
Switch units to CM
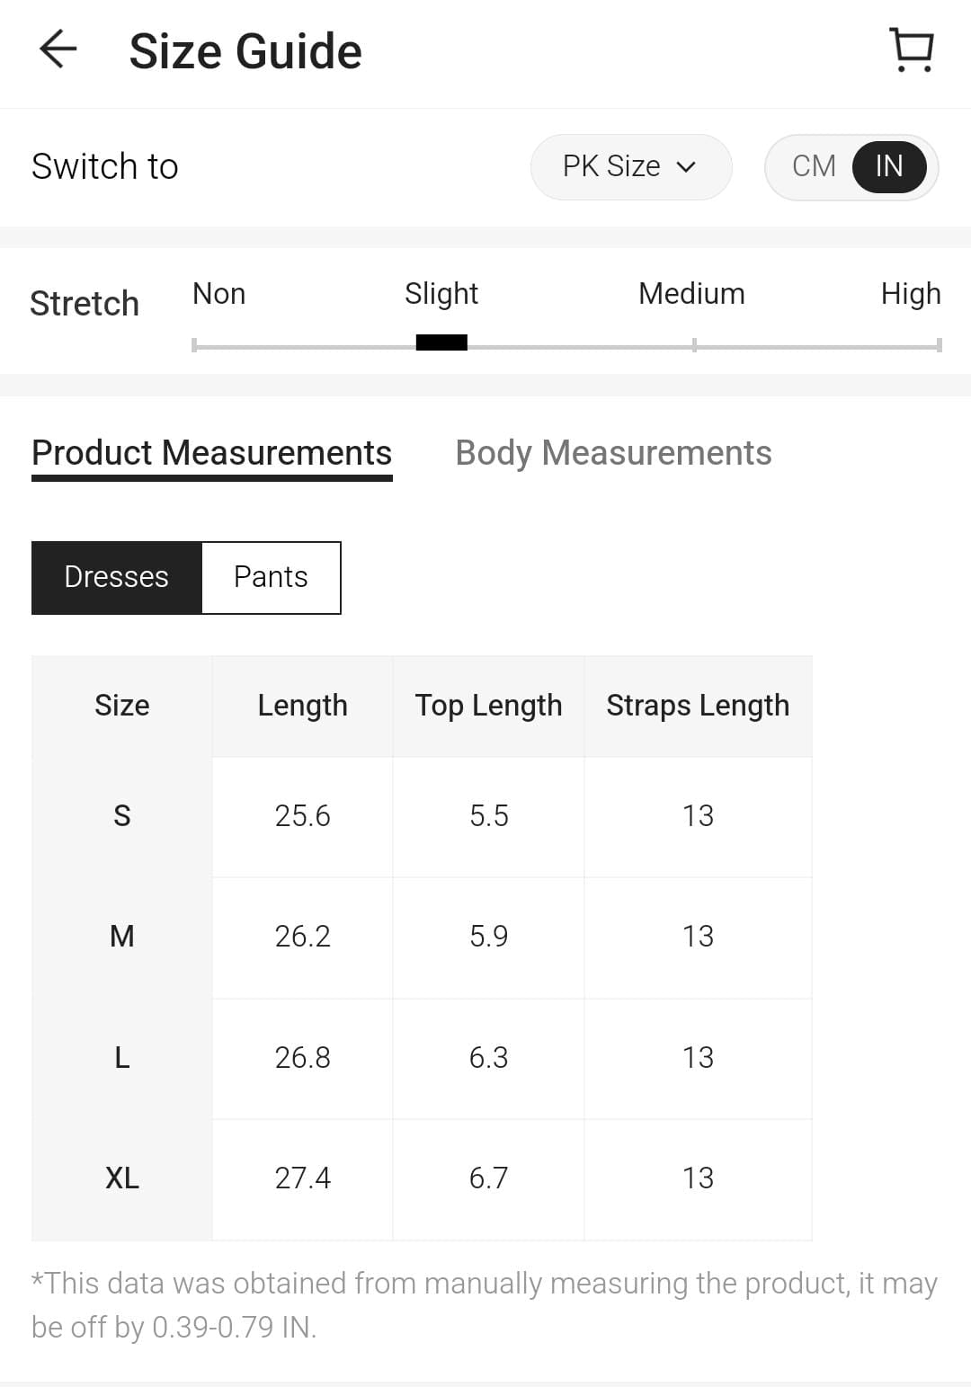[x=814, y=166]
